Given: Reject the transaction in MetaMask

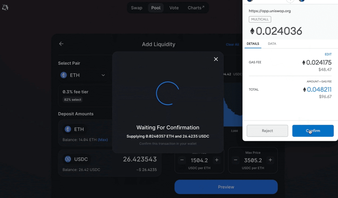Looking at the screenshot, I should coord(267,131).
